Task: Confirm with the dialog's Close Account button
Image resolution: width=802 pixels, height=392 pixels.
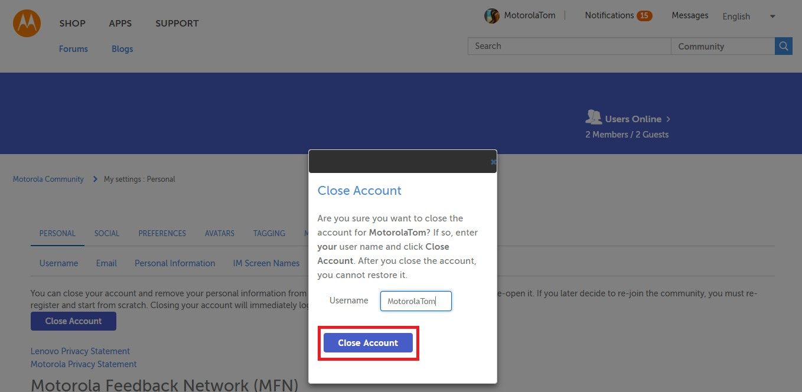Action: point(368,342)
